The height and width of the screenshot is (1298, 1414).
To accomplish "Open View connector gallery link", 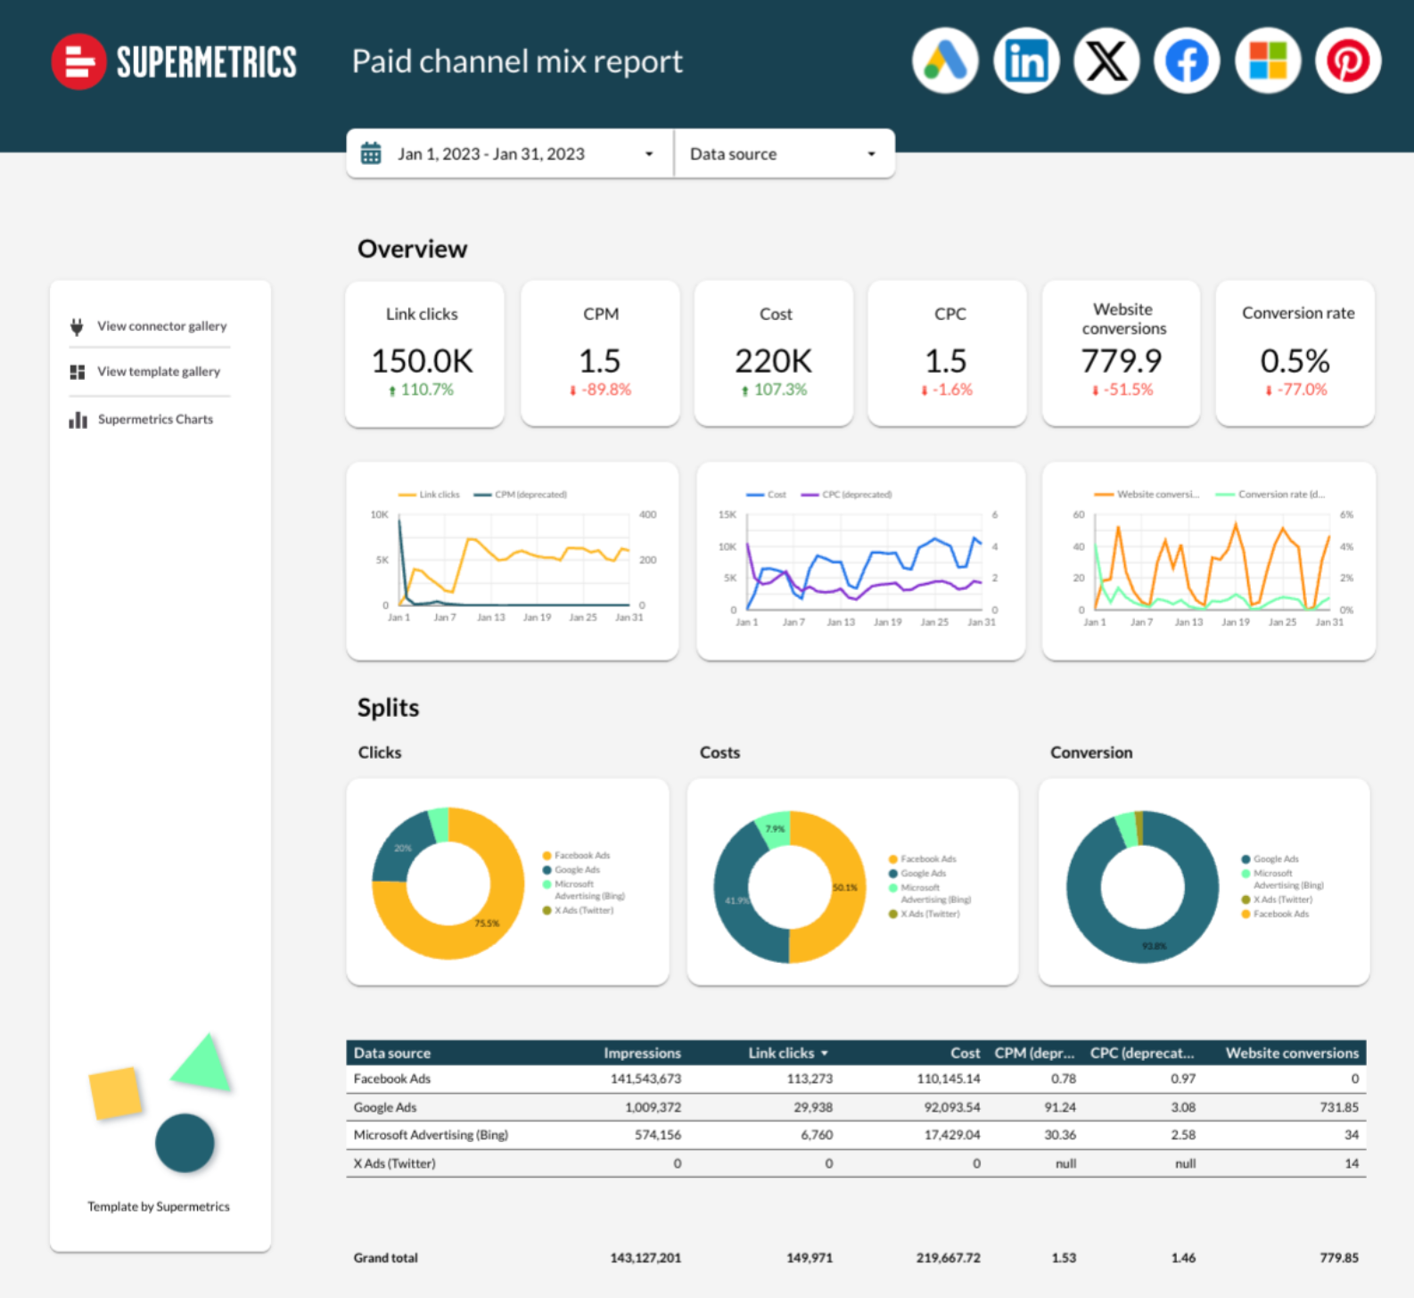I will pos(161,326).
